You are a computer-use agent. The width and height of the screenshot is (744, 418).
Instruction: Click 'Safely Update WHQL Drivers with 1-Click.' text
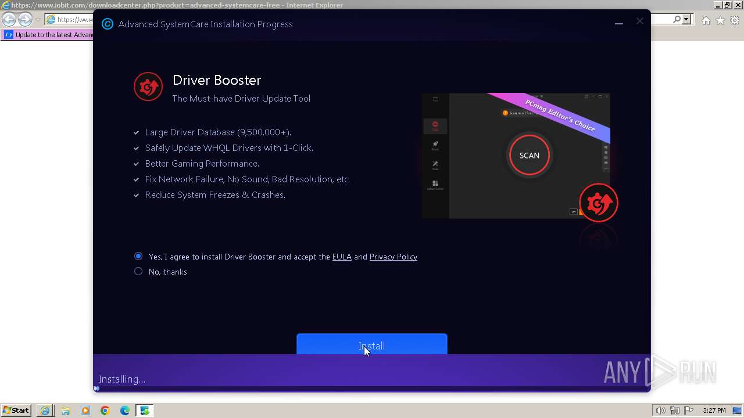pos(229,147)
